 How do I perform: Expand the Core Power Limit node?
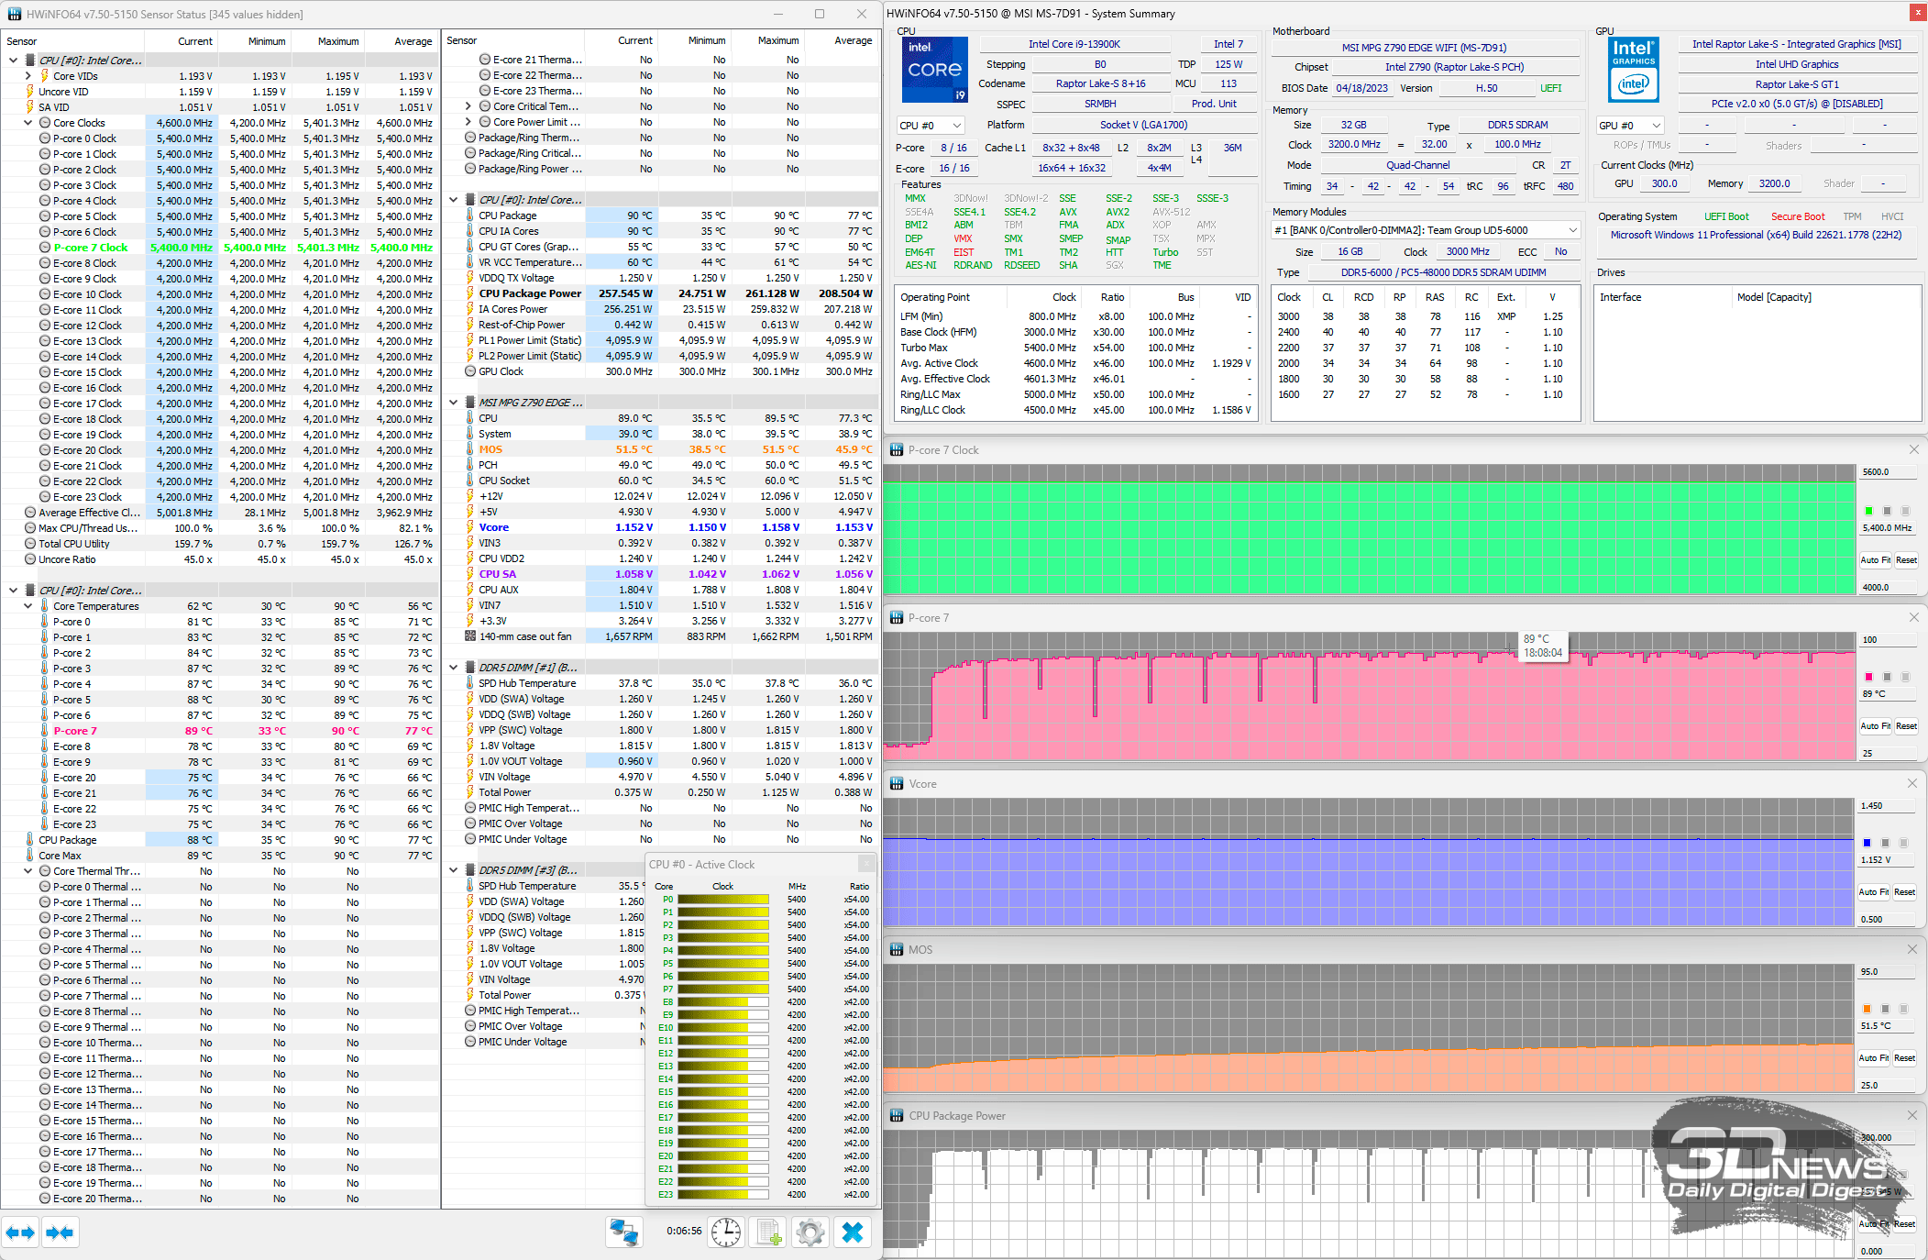pos(468,122)
